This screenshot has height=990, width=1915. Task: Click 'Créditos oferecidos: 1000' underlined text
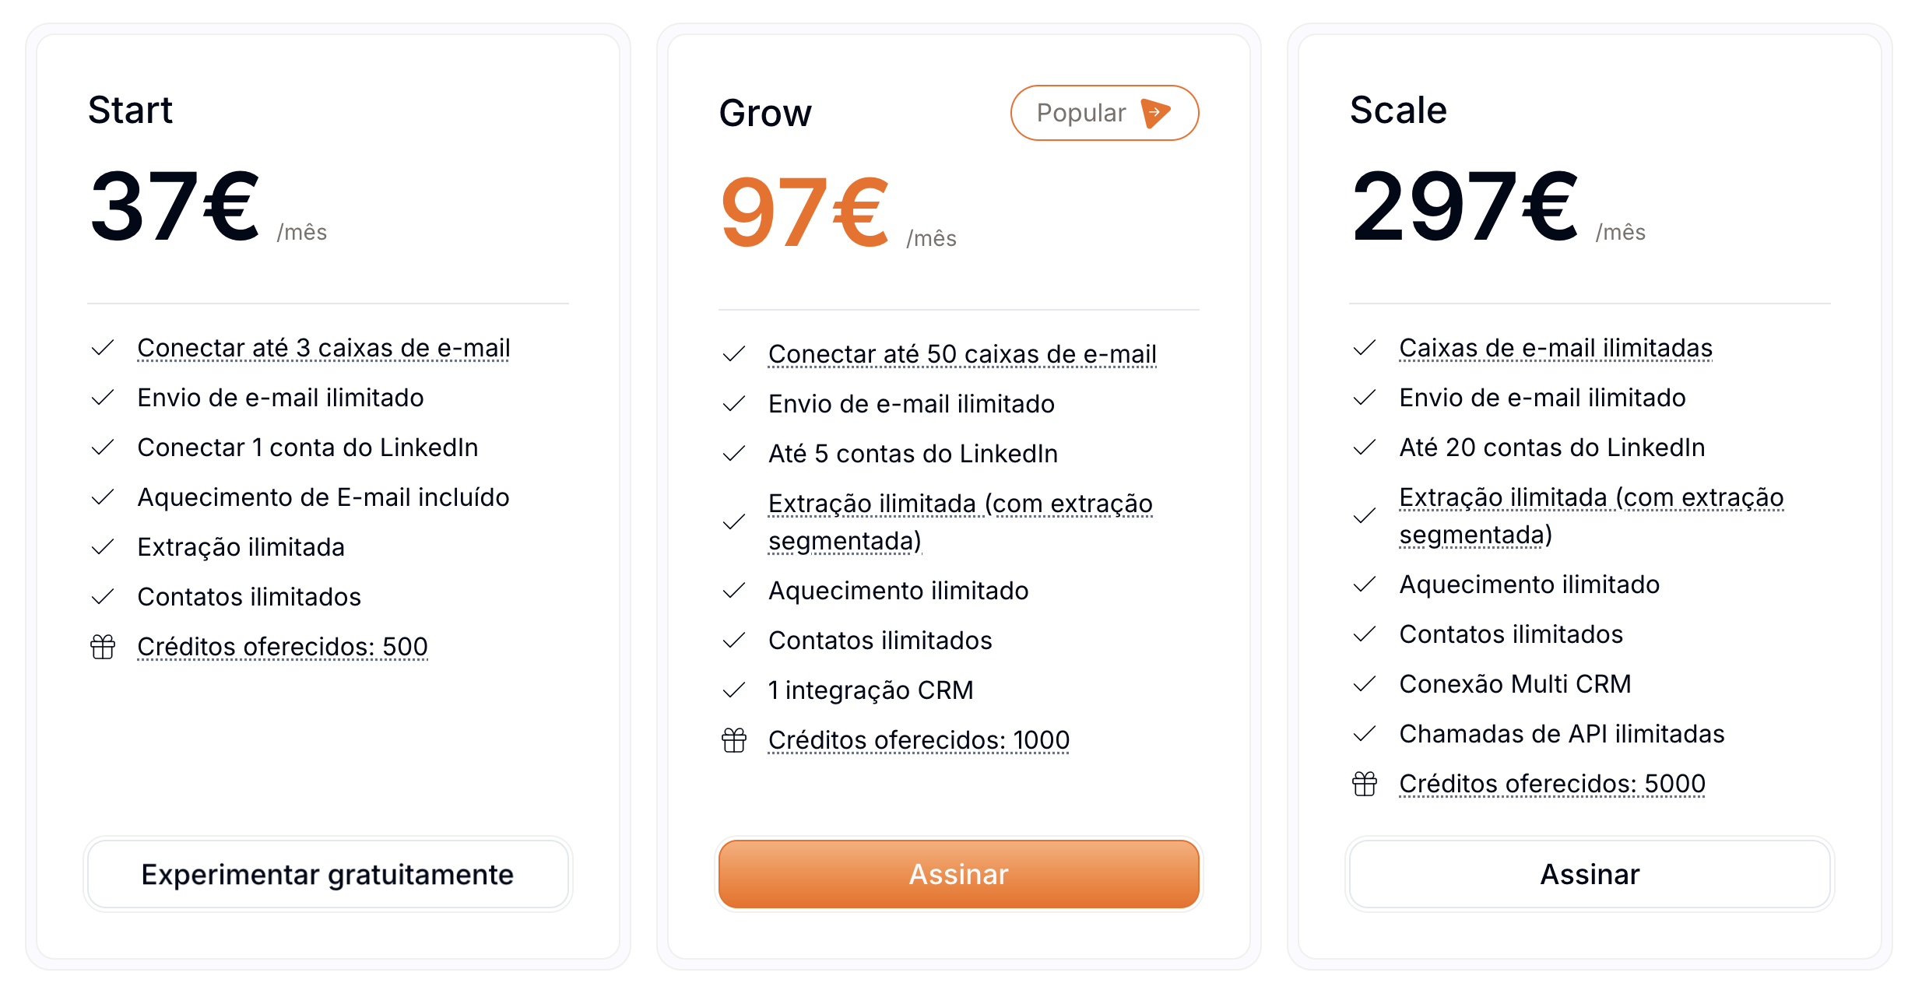[x=919, y=740]
